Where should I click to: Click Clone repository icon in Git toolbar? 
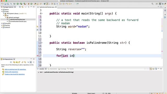click(x=17, y=62)
